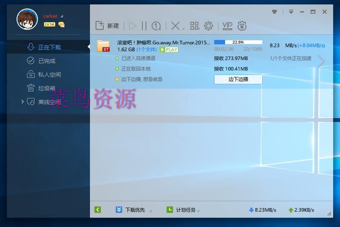
Task: Click the priority download clock icon
Action: [156, 26]
